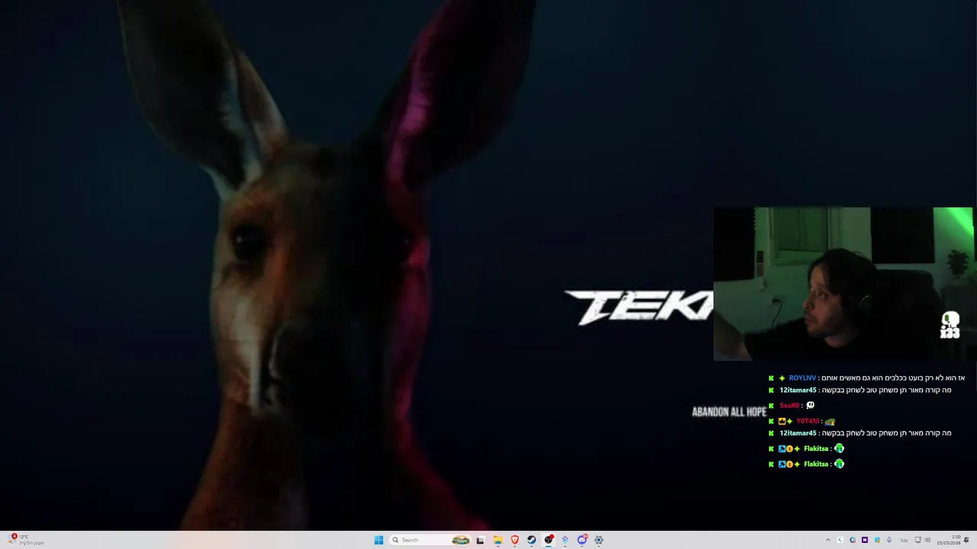Click username SaaR0 in chat
Viewport: 977px width, 549px height.
(788, 406)
